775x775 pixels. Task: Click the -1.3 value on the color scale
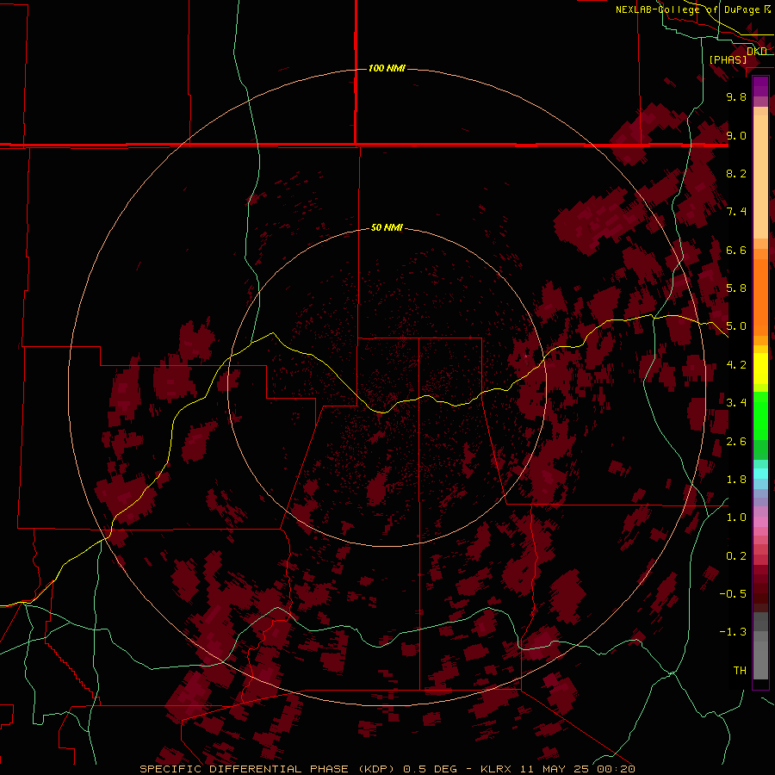coord(733,632)
